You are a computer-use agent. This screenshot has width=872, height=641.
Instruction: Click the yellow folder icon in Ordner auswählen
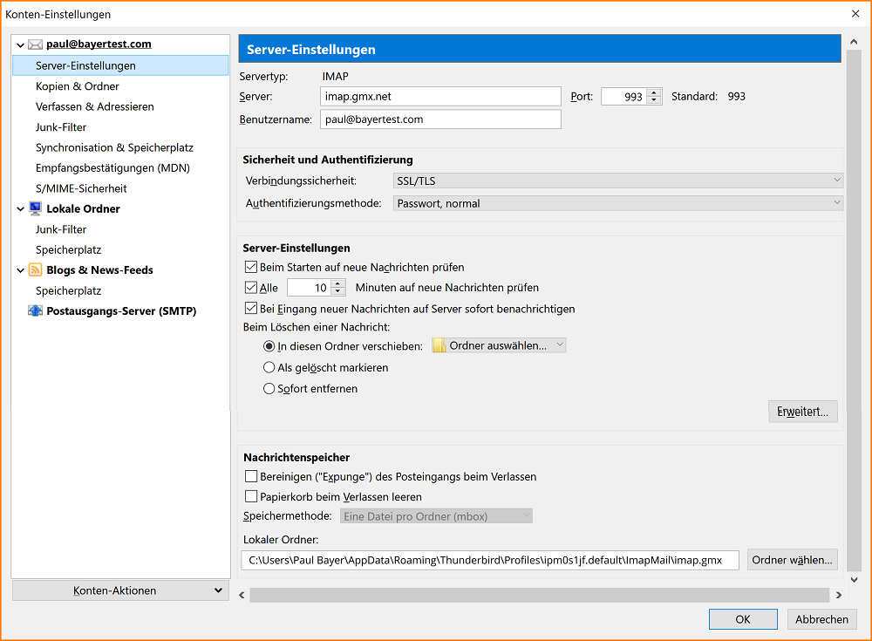tap(440, 345)
